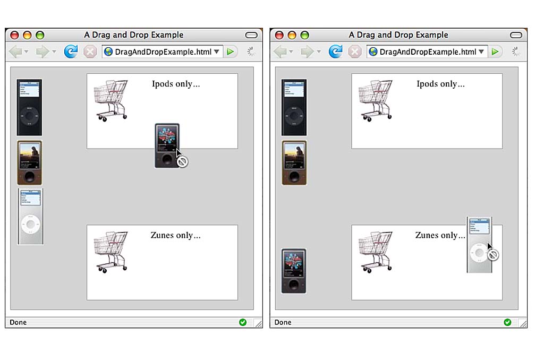Click the green Go arrow in left window
The image size is (544, 344).
coord(230,51)
